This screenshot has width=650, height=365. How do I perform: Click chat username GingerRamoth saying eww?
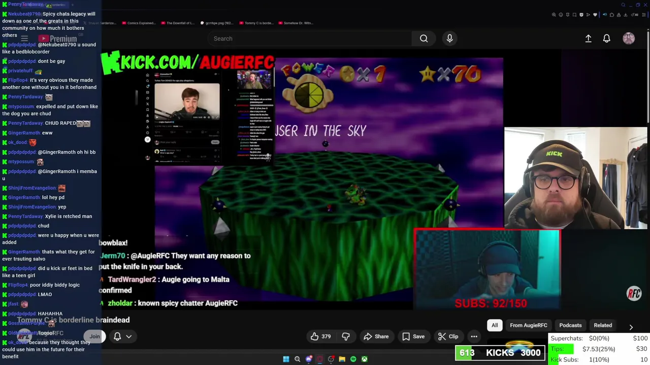pyautogui.click(x=24, y=133)
